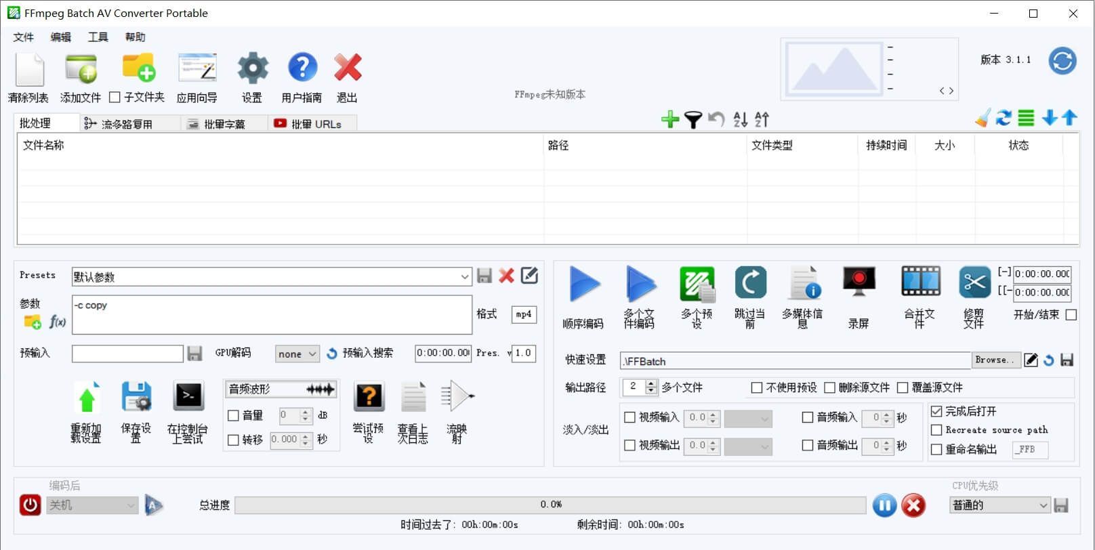Open the 帮助 menu

tap(135, 37)
